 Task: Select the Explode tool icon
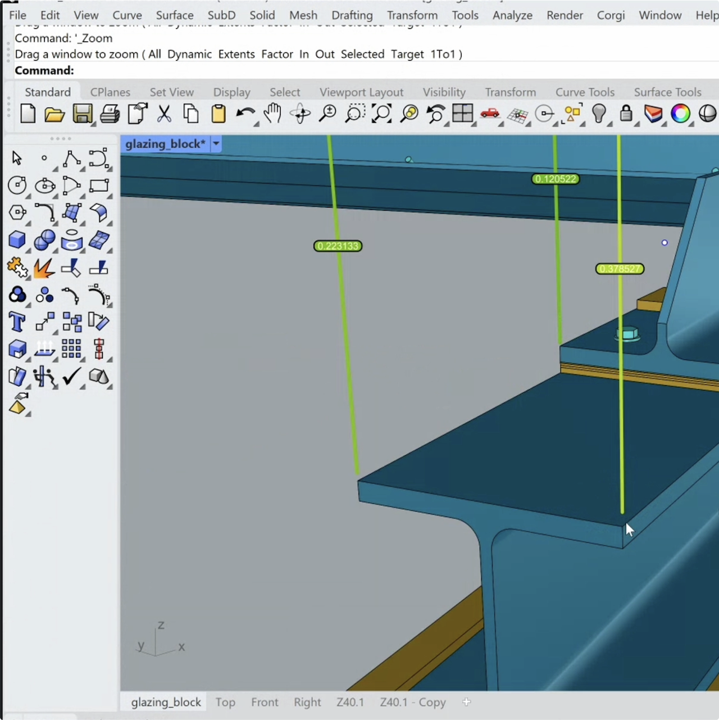pyautogui.click(x=44, y=268)
